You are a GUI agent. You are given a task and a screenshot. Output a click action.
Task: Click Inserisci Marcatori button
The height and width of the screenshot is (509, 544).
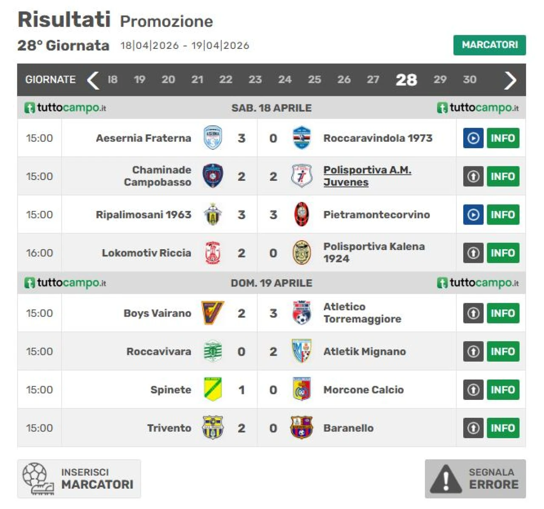[79, 478]
